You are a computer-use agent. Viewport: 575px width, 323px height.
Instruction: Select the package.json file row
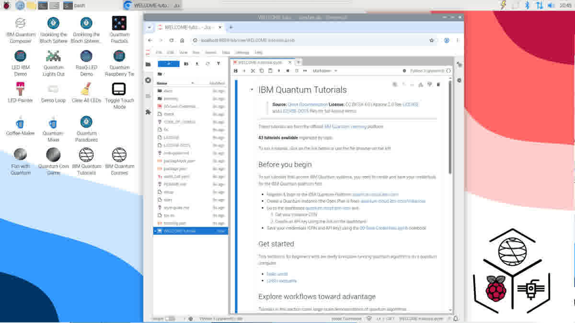(x=191, y=169)
